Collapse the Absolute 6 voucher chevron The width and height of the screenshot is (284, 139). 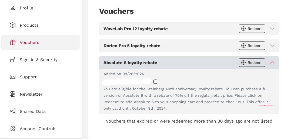[272, 62]
